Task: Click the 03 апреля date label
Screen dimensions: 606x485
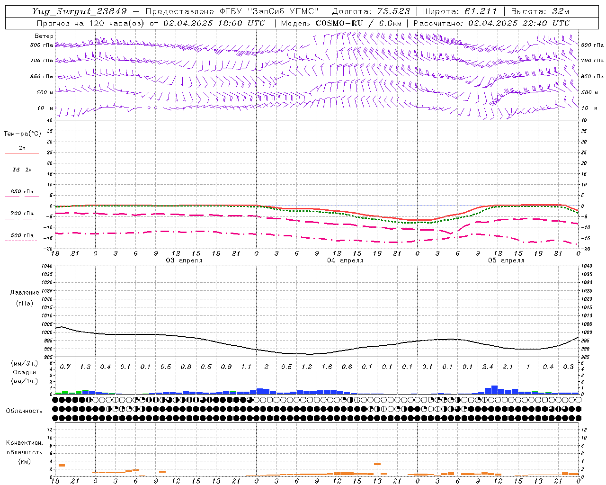Action: pyautogui.click(x=184, y=260)
